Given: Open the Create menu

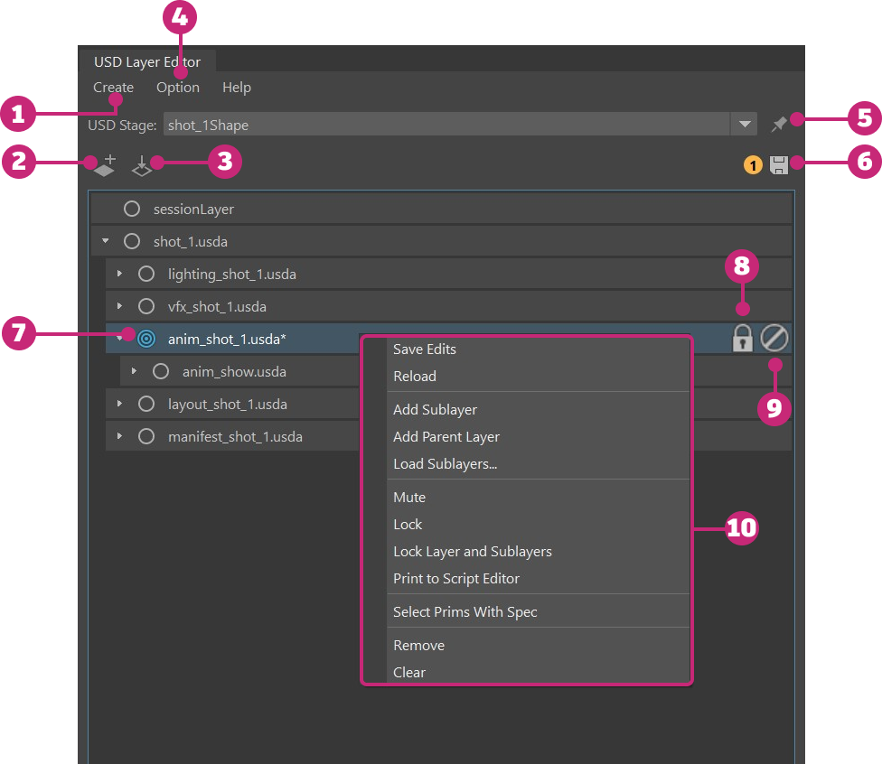Looking at the screenshot, I should click(113, 88).
